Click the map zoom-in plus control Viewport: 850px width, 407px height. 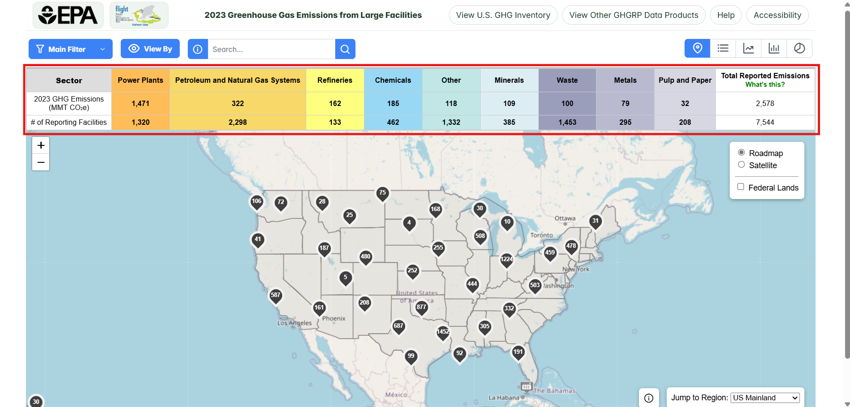41,145
